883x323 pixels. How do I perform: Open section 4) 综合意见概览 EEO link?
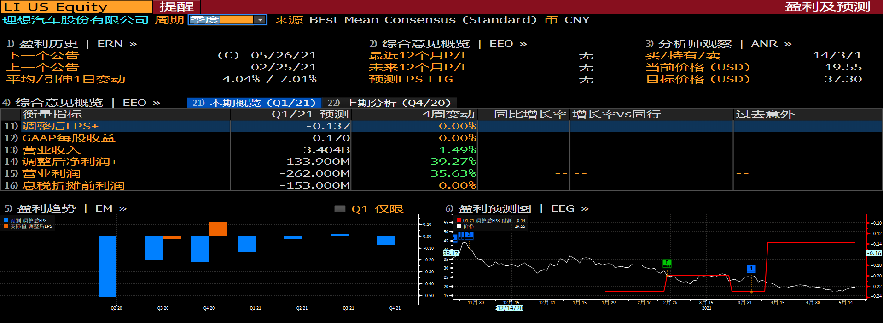81,103
